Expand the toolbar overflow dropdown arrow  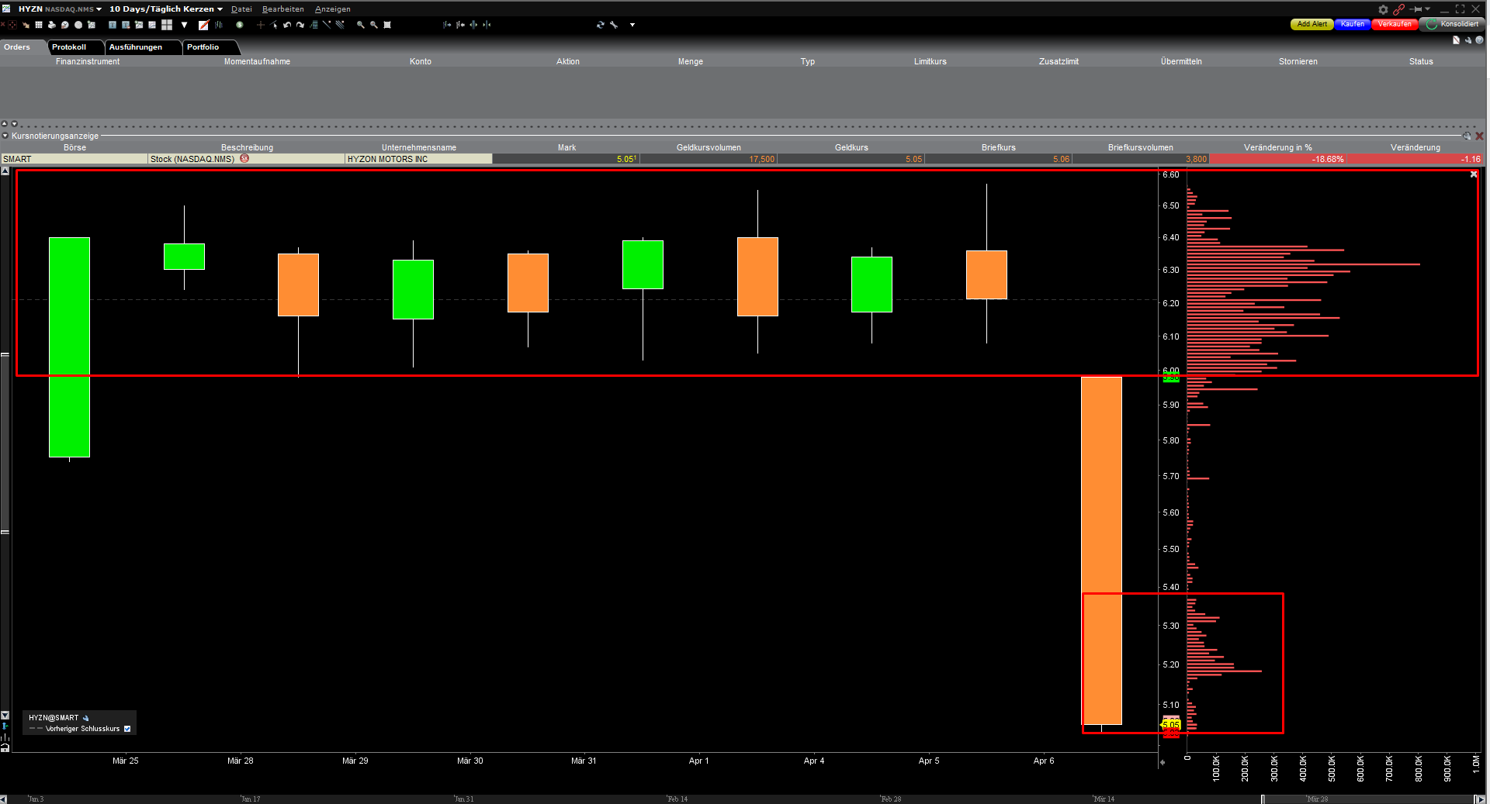[632, 25]
